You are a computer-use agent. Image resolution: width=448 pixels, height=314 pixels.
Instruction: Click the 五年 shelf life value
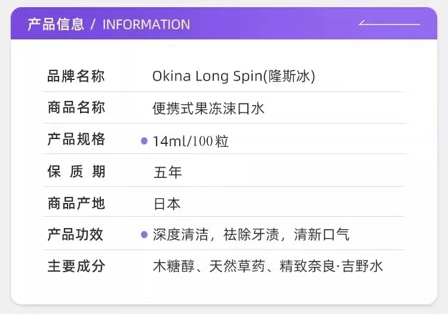[167, 173]
